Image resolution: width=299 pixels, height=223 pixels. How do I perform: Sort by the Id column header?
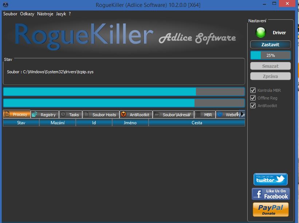coord(94,123)
